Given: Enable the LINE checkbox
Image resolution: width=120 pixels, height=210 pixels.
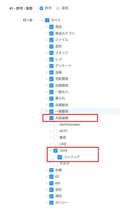Looking at the screenshot, I should [x=55, y=144].
